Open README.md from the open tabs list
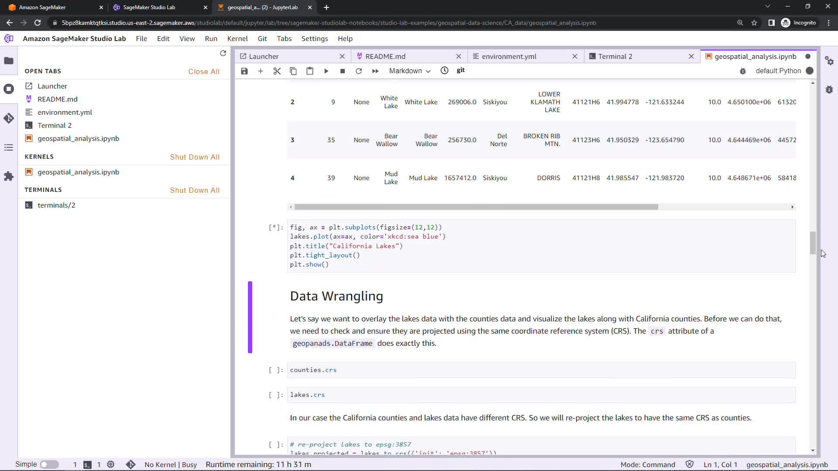Image resolution: width=838 pixels, height=471 pixels. coord(57,99)
